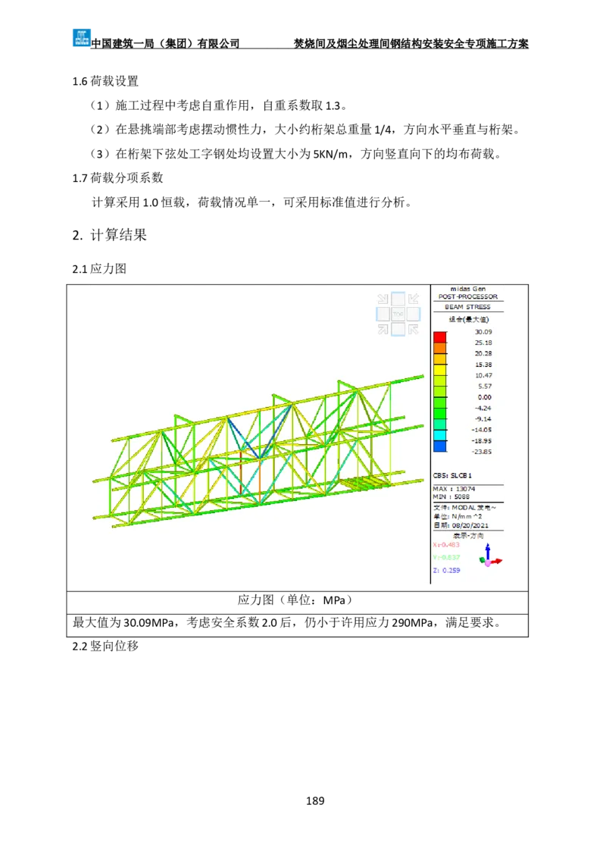The image size is (606, 858).
Task: Click the dark blue swatch in the legend
Action: [x=439, y=446]
